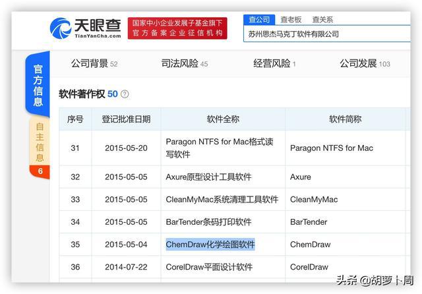Open the 经营风险 section tab
This screenshot has height=294, width=422.
274,63
